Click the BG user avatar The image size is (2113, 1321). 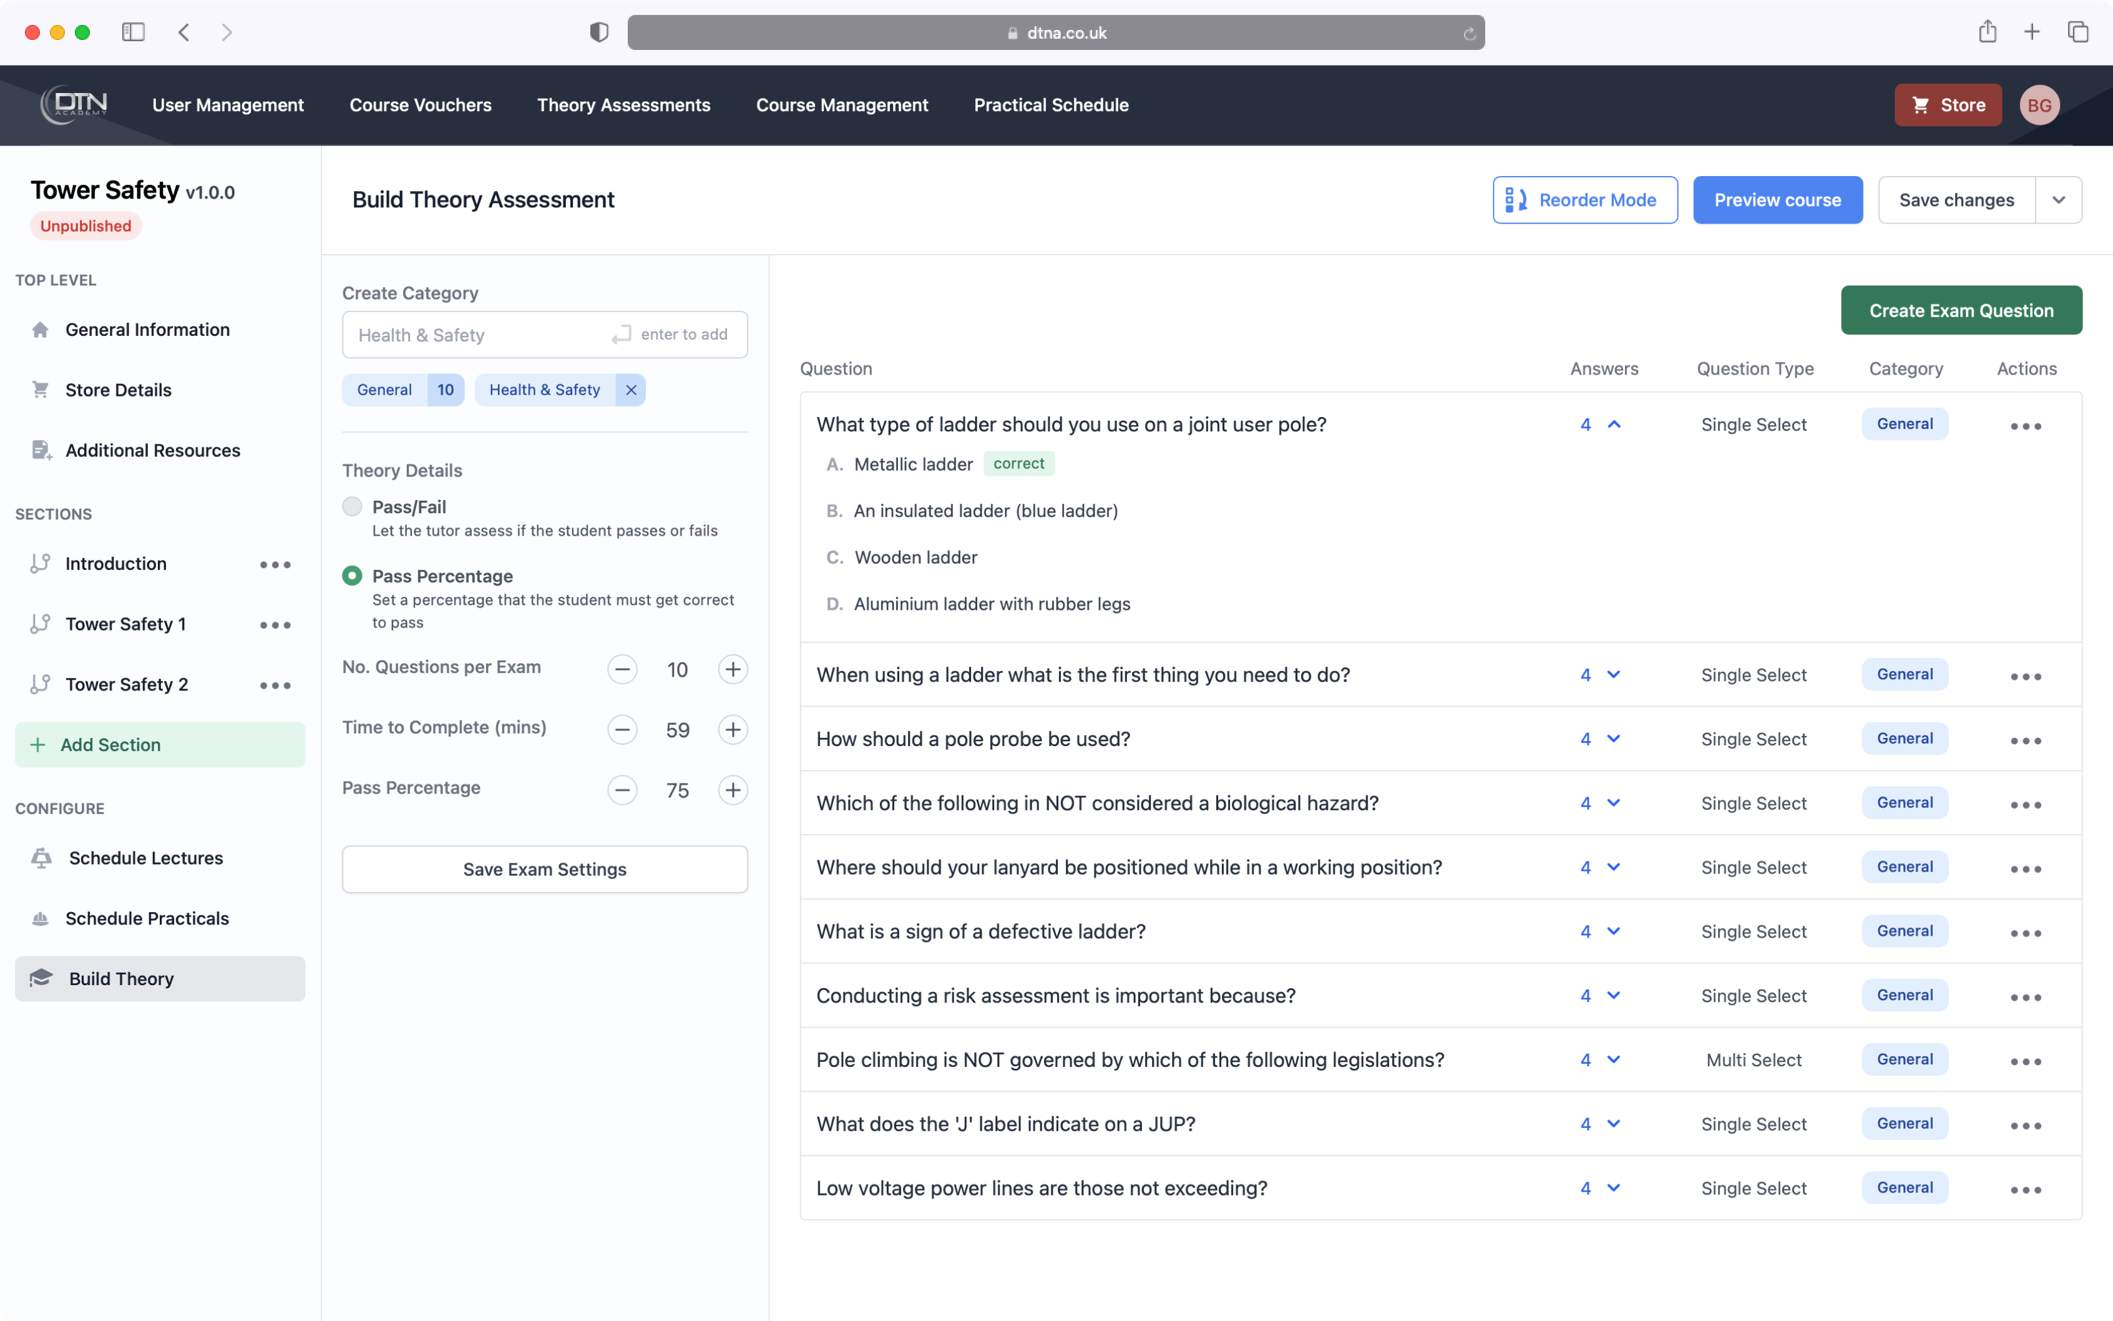tap(2041, 105)
